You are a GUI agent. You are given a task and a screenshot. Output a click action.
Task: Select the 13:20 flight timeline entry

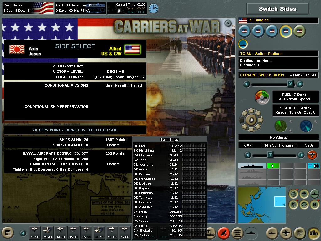coord(35,233)
